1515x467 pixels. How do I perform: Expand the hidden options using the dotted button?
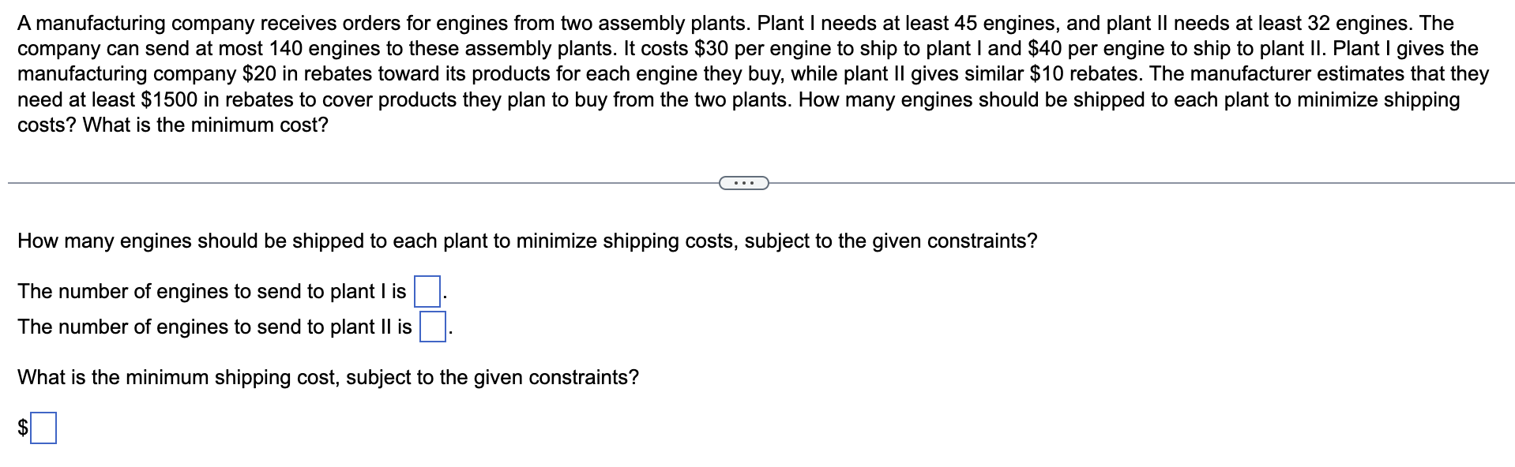[x=743, y=182]
